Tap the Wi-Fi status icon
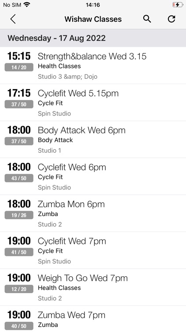The width and height of the screenshot is (186, 332). (x=26, y=5)
